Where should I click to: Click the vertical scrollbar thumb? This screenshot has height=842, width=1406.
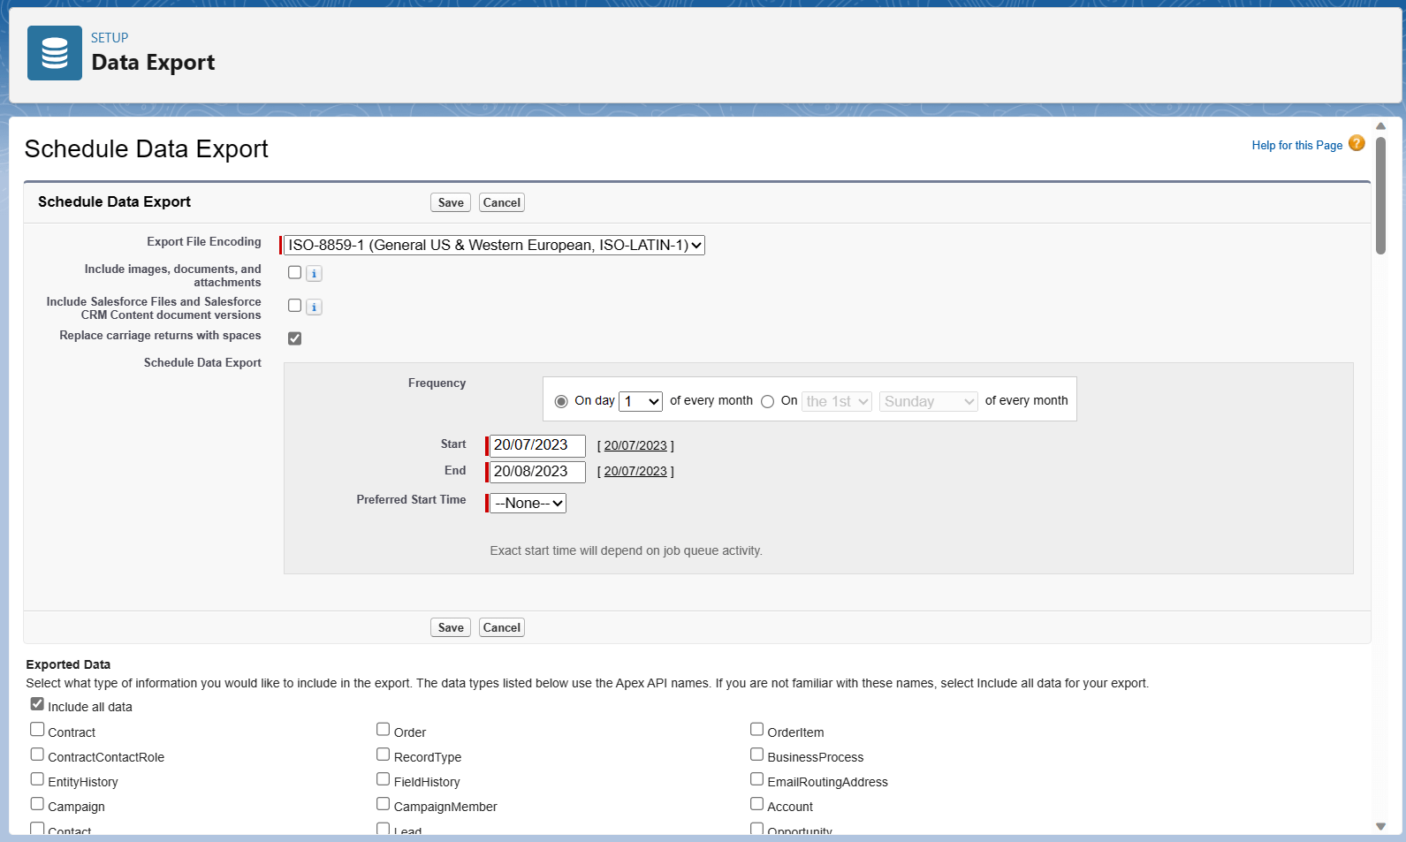tap(1380, 195)
